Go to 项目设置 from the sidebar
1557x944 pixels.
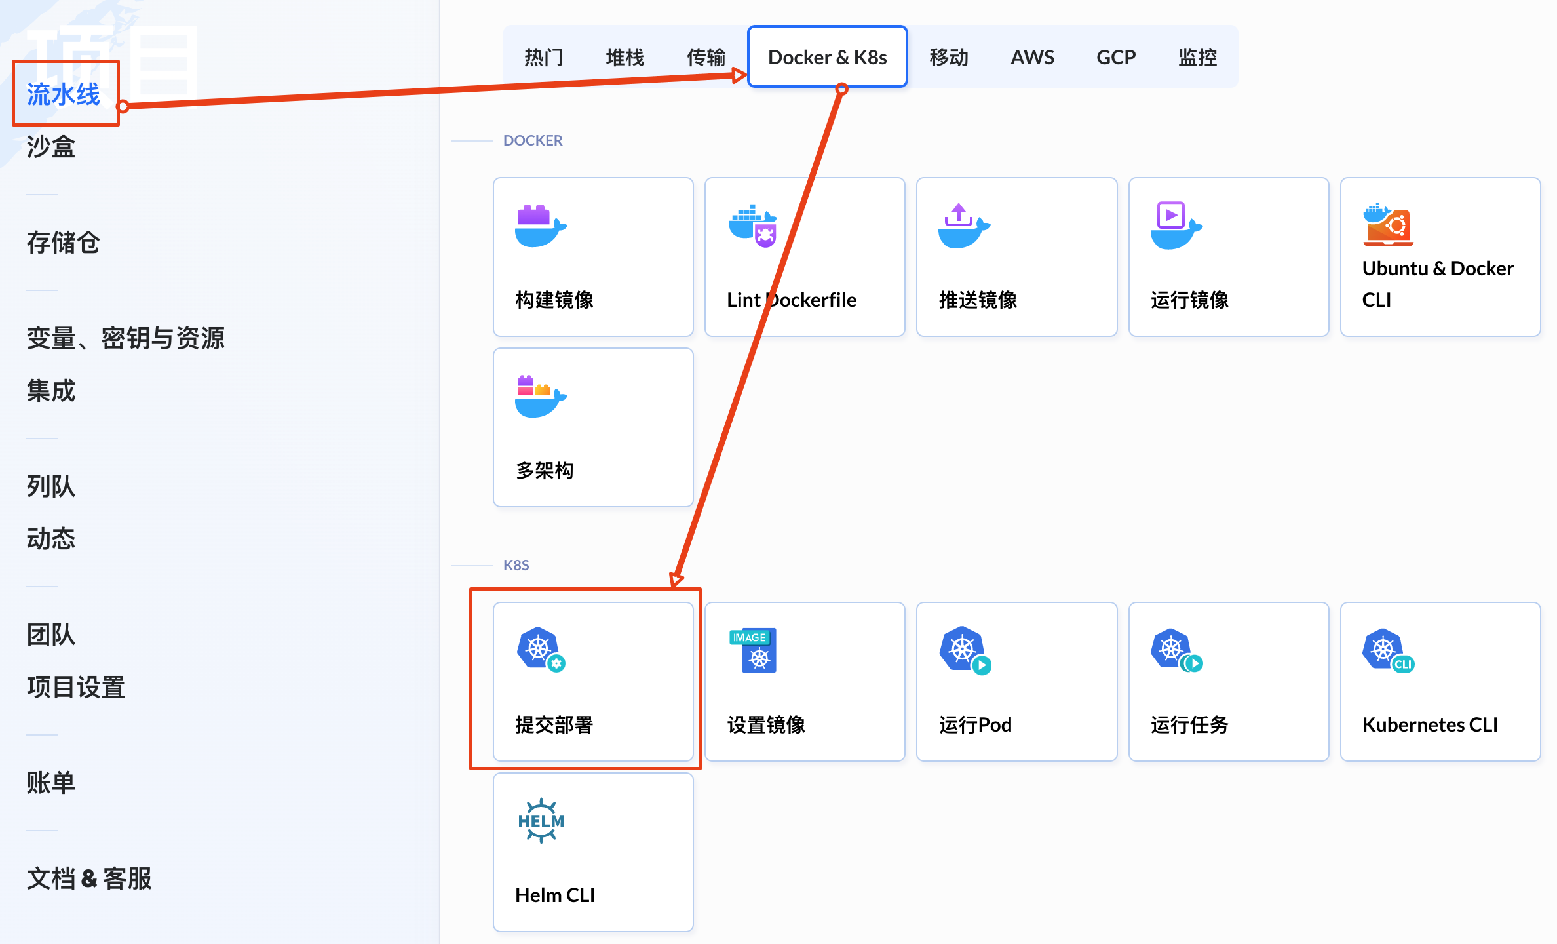point(75,687)
